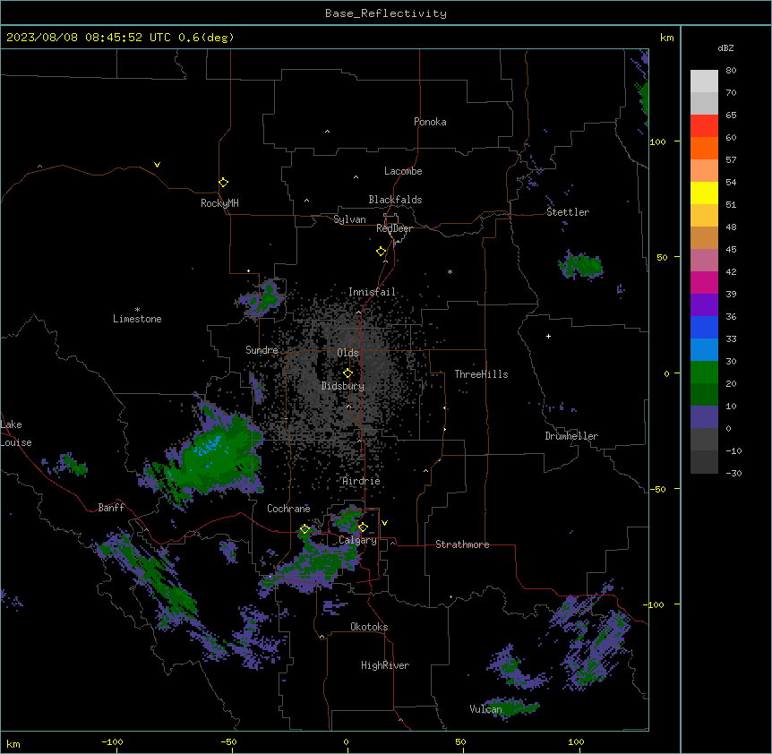Click the Banff label
The width and height of the screenshot is (772, 754).
point(111,508)
